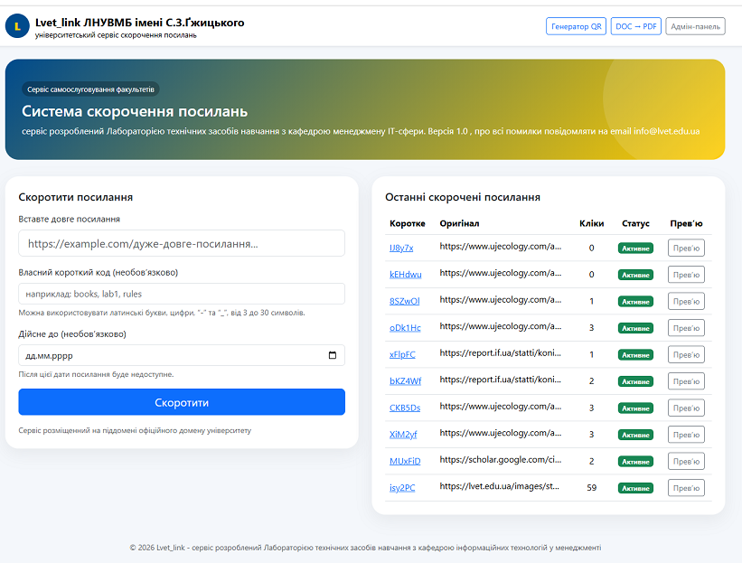Click Активне status badge in CKB5Ds row
The image size is (742, 563).
coord(635,408)
